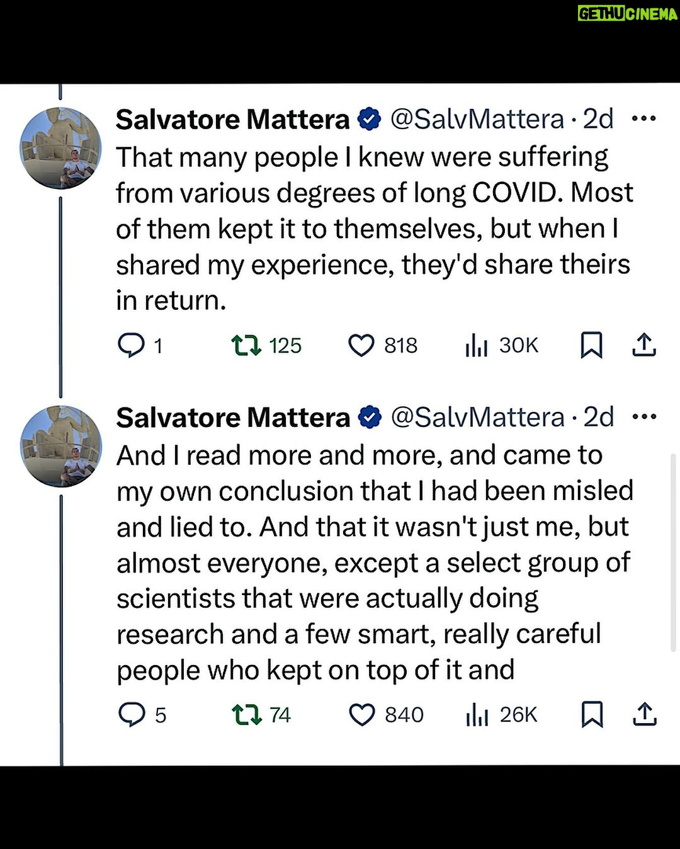The image size is (680, 849).
Task: Click the scrollbar on the right edge
Action: point(672,551)
